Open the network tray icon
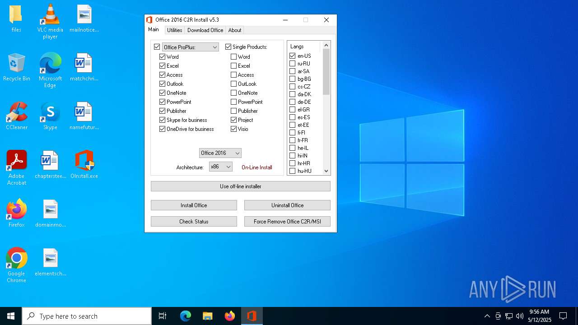The image size is (578, 325). (509, 316)
